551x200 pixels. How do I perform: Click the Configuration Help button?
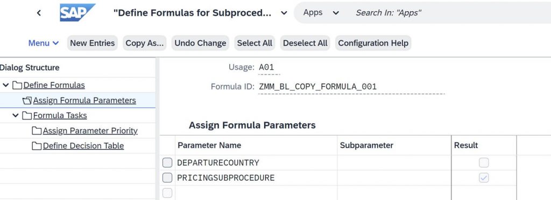point(373,43)
